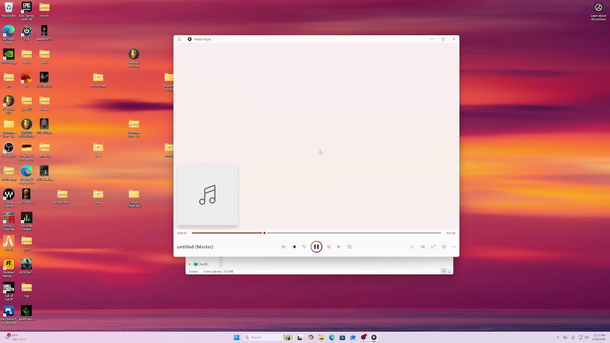The image size is (610, 343).
Task: Select the OBS Studio desktop icon
Action: (9, 150)
